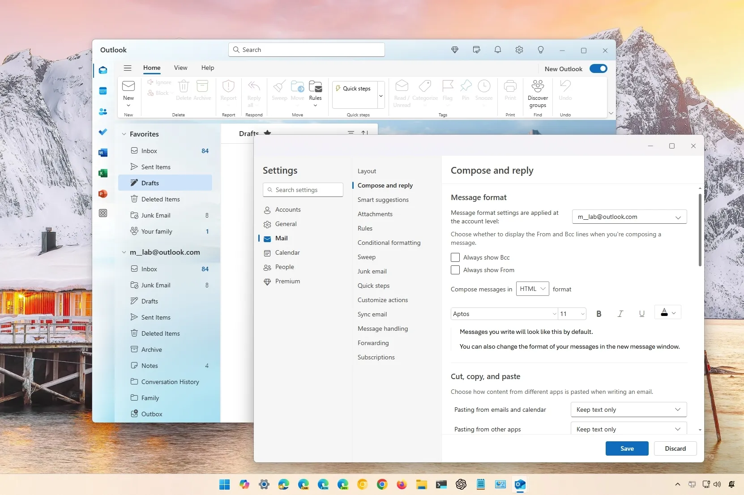
Task: Open the Sent Items favorite folder
Action: (165, 167)
